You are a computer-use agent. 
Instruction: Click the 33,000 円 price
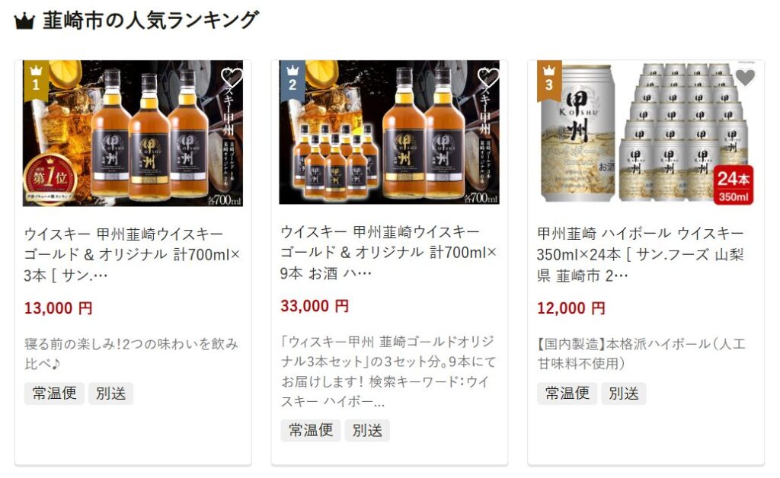(x=315, y=306)
